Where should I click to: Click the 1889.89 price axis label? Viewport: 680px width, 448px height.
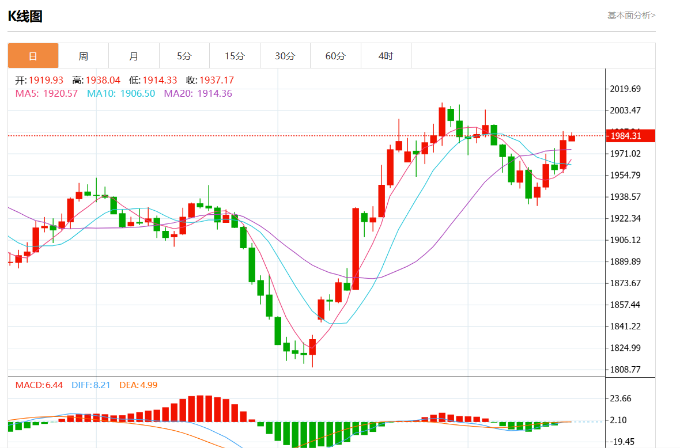[625, 261]
